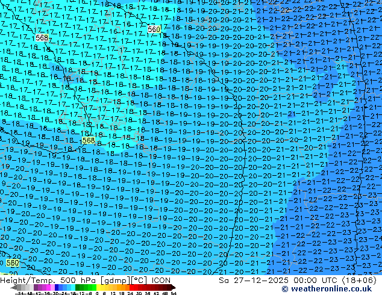This screenshot has height=295, width=382.
Task: Click the ICON model name label
Action: click(x=161, y=281)
